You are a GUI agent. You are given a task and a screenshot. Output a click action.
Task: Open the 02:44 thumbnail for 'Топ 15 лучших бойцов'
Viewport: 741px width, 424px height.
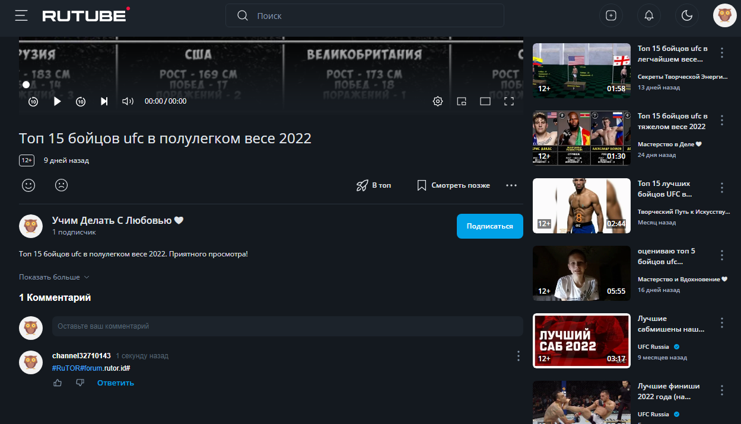click(581, 205)
